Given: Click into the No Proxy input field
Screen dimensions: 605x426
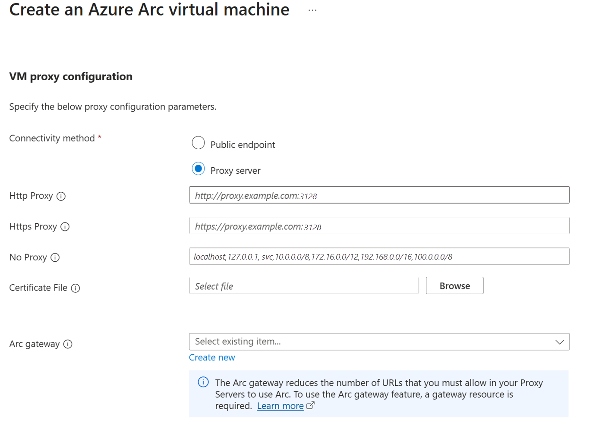Looking at the screenshot, I should 379,257.
